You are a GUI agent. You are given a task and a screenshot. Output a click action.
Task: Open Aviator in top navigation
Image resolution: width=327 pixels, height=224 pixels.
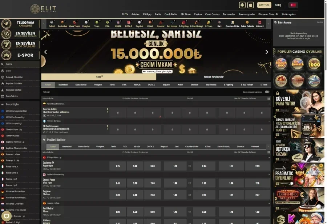click(x=136, y=15)
